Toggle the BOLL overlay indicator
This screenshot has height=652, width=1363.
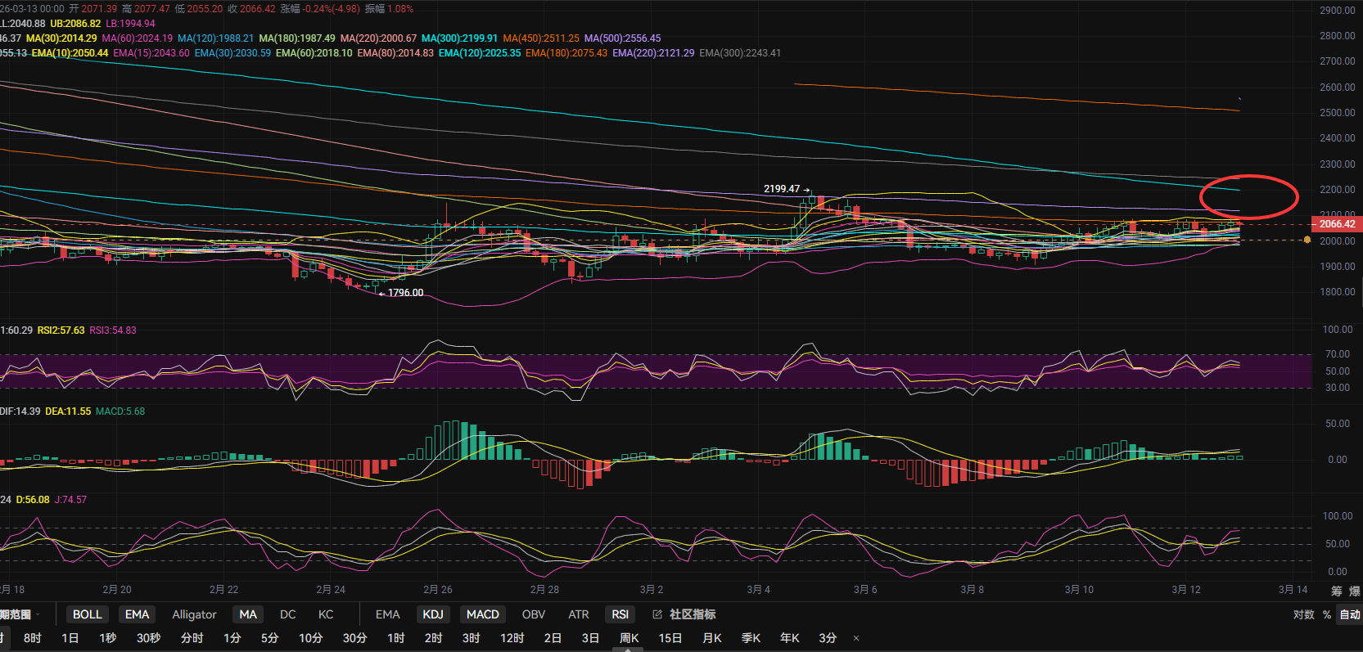(88, 614)
